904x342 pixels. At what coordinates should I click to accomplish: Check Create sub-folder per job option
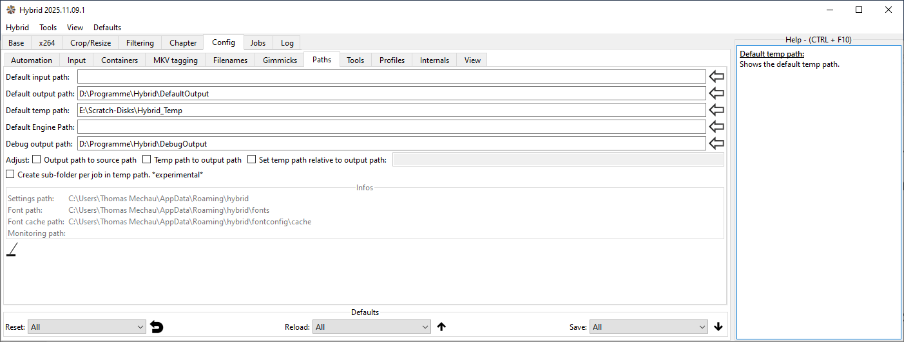tap(10, 174)
